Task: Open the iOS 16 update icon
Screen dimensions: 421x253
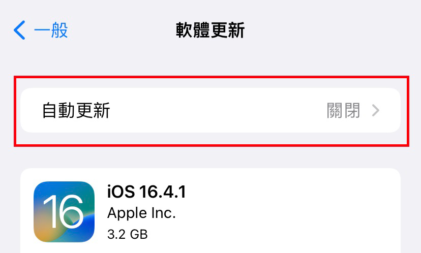Action: coord(64,211)
